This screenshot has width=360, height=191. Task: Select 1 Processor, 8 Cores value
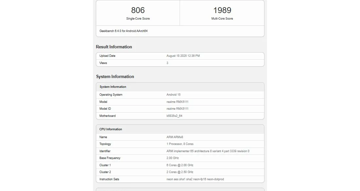[180, 144]
